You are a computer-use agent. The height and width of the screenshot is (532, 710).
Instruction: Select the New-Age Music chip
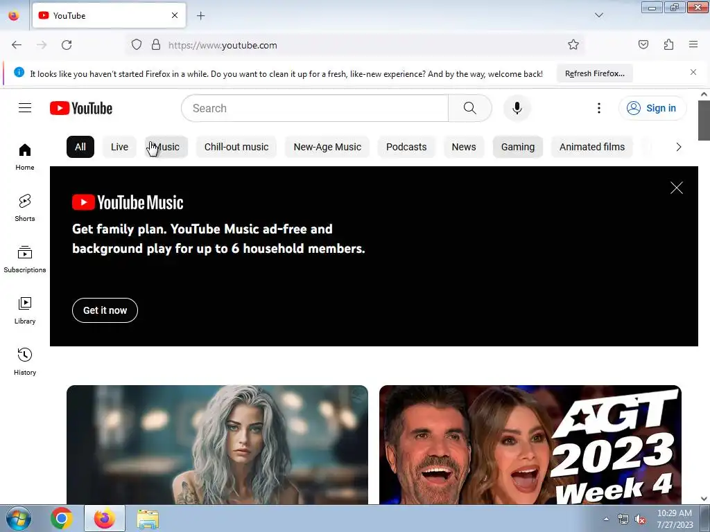tap(327, 147)
